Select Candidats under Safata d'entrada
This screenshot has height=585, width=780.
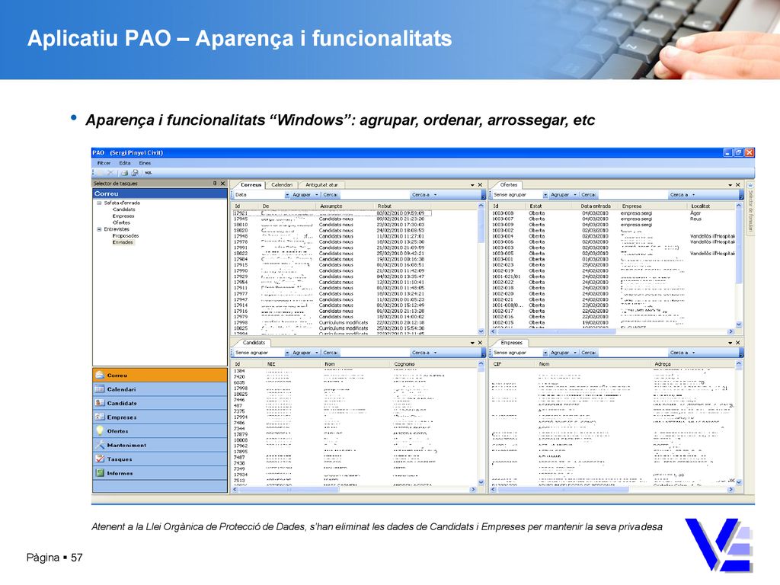tap(124, 209)
